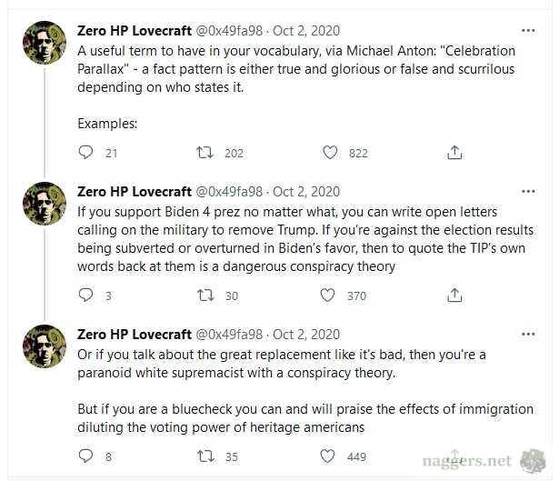The image size is (559, 481).
Task: Click the avatar on the first tweet
Action: pyautogui.click(x=44, y=43)
